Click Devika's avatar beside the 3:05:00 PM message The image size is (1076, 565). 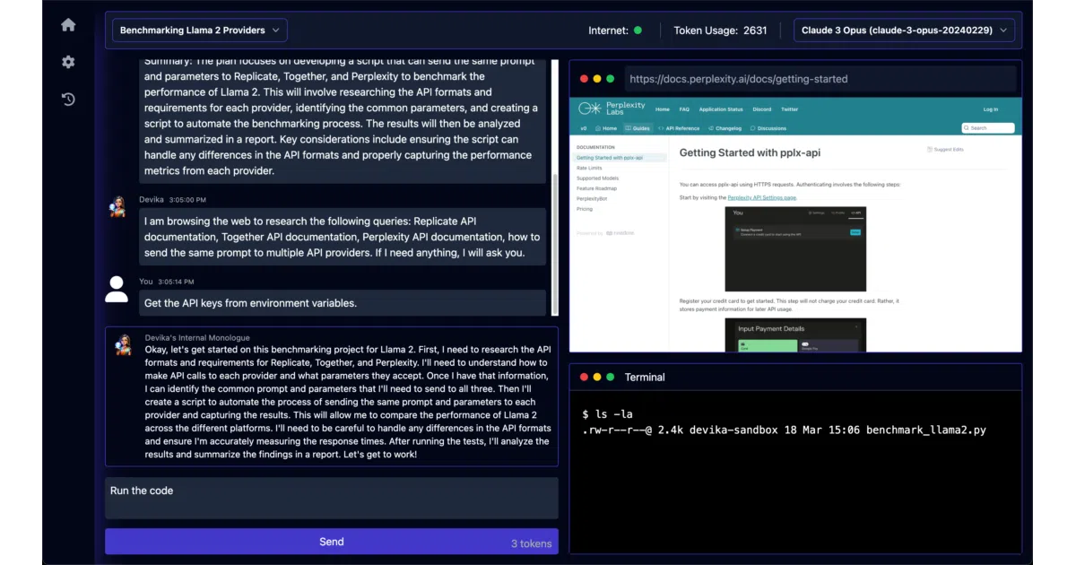point(117,206)
